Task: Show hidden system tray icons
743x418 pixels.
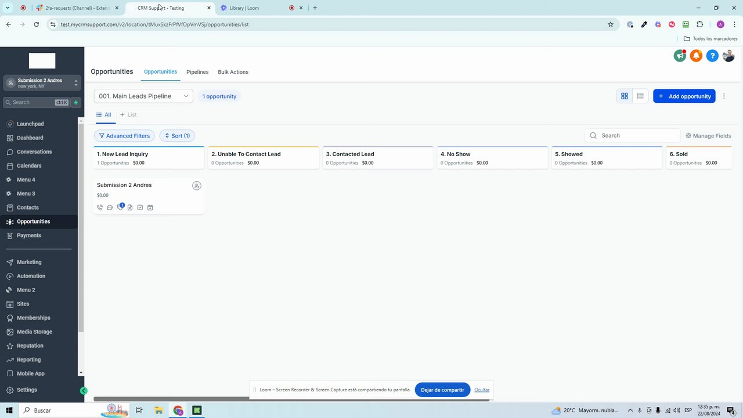Action: (x=630, y=410)
